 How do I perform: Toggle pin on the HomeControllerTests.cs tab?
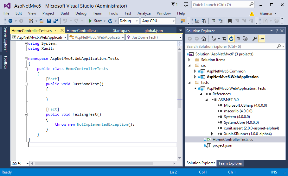pos(56,31)
